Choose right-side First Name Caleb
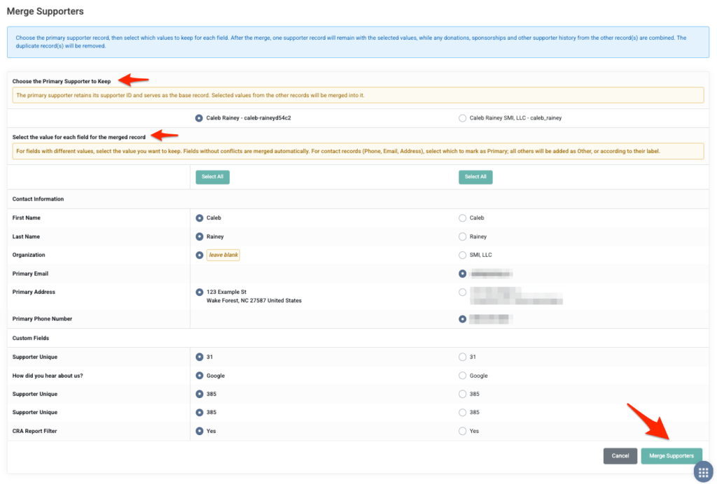This screenshot has height=484, width=717. tap(462, 218)
